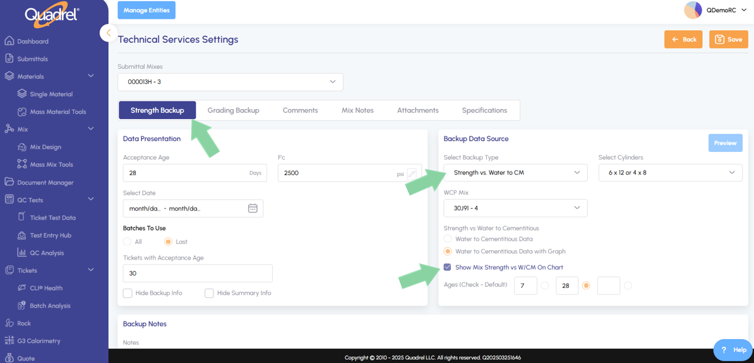Click the Quote icon in sidebar

[x=9, y=358]
